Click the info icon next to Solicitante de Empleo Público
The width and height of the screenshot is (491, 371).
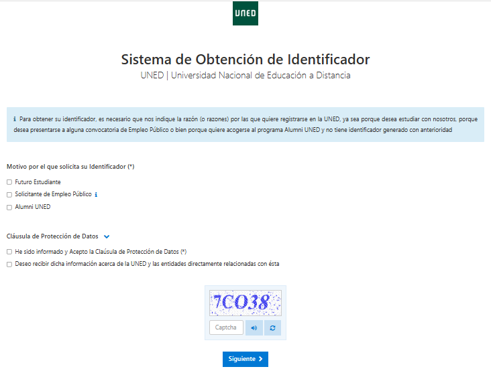tap(96, 194)
